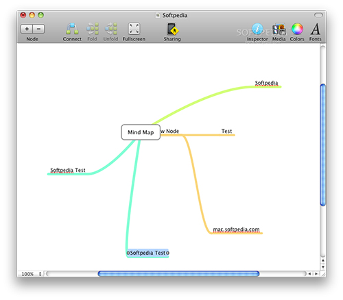Open the Media browser icon
This screenshot has width=343, height=300.
[x=279, y=29]
